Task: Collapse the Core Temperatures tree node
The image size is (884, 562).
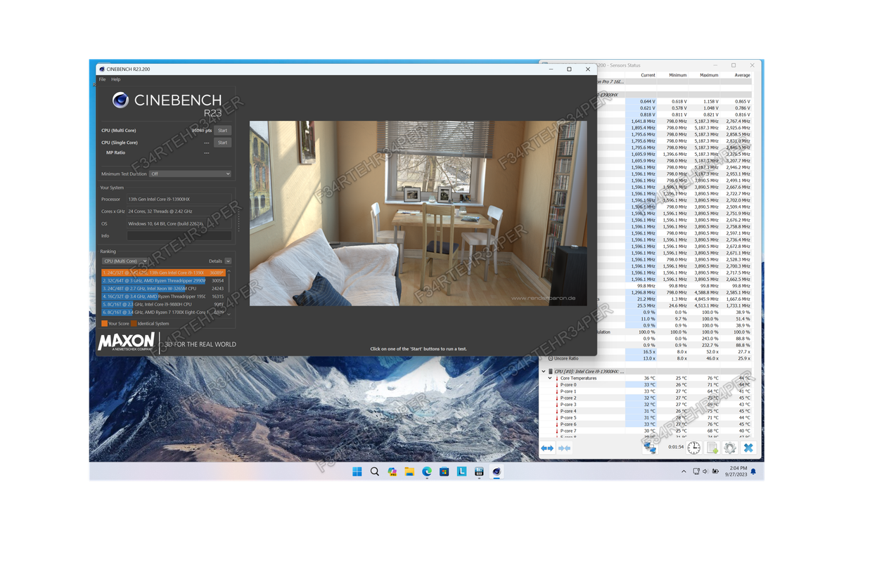Action: click(550, 378)
